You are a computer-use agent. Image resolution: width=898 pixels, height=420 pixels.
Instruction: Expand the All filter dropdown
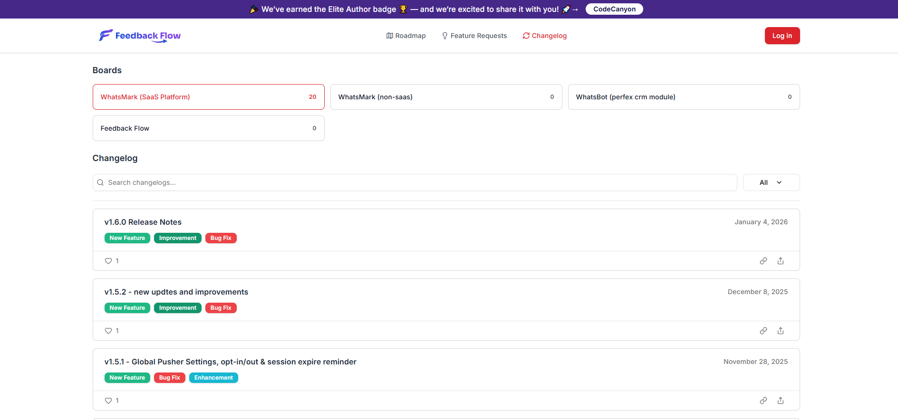click(x=771, y=182)
